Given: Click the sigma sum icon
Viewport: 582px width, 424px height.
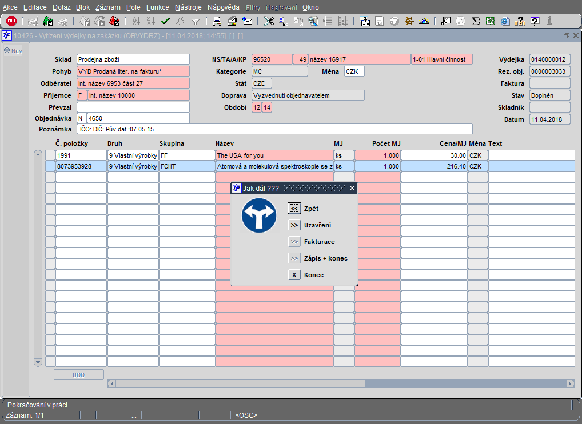Looking at the screenshot, I should point(476,21).
